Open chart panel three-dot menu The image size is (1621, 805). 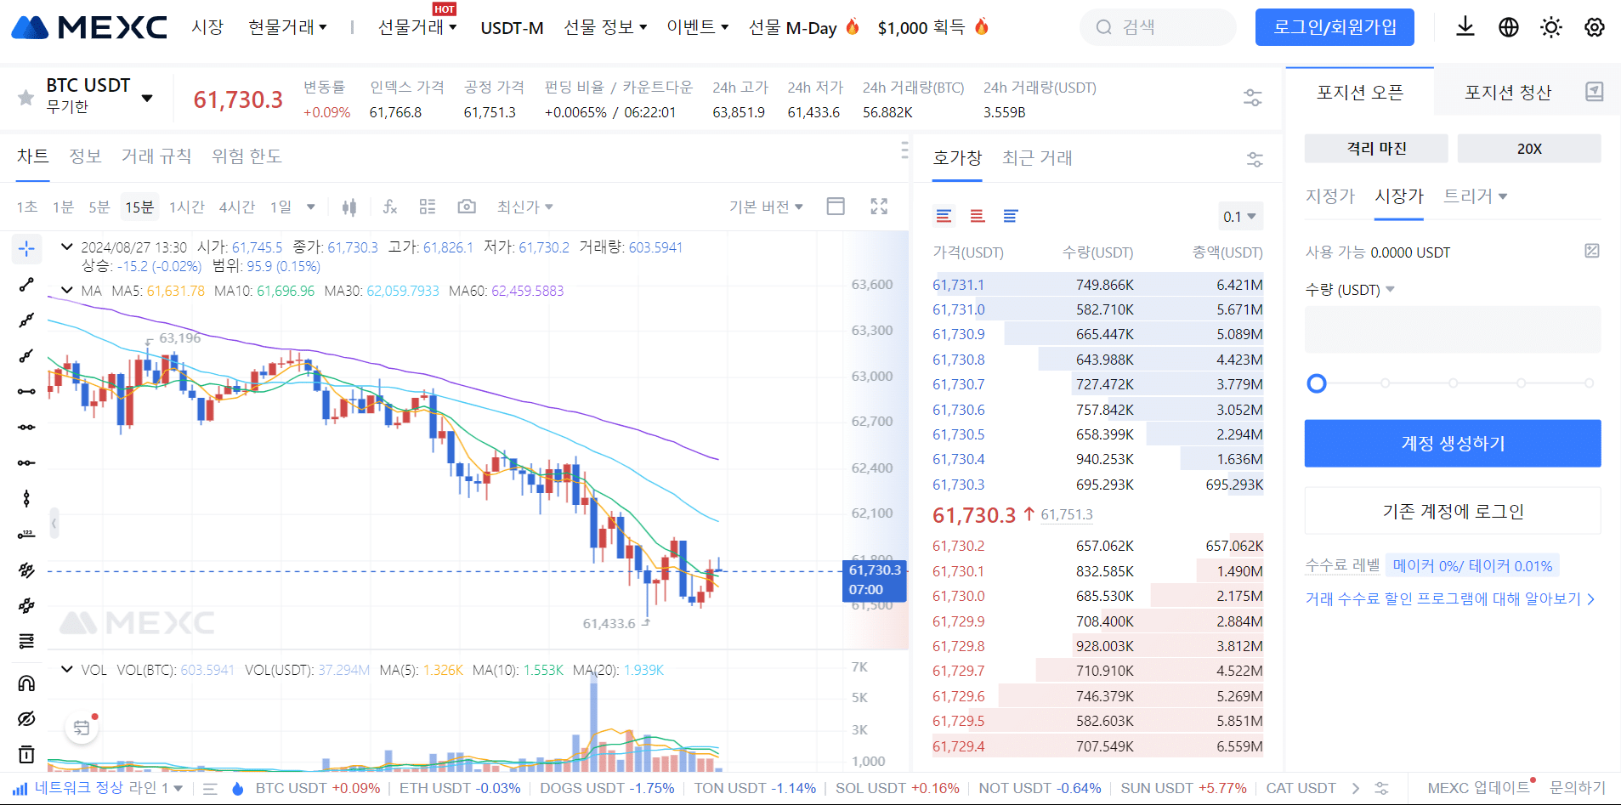point(904,151)
